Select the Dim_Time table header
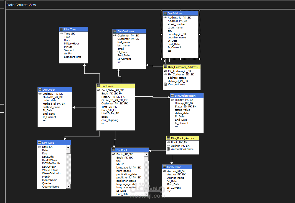 point(73,29)
